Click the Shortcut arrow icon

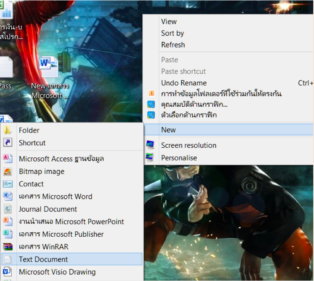[8, 143]
